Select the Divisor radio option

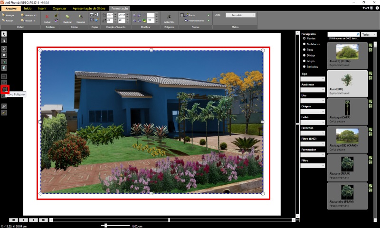click(304, 55)
